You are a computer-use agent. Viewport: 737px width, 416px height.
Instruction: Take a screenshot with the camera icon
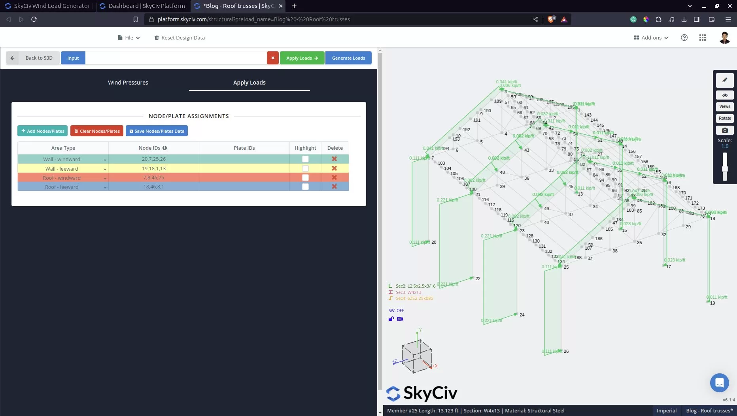(725, 130)
